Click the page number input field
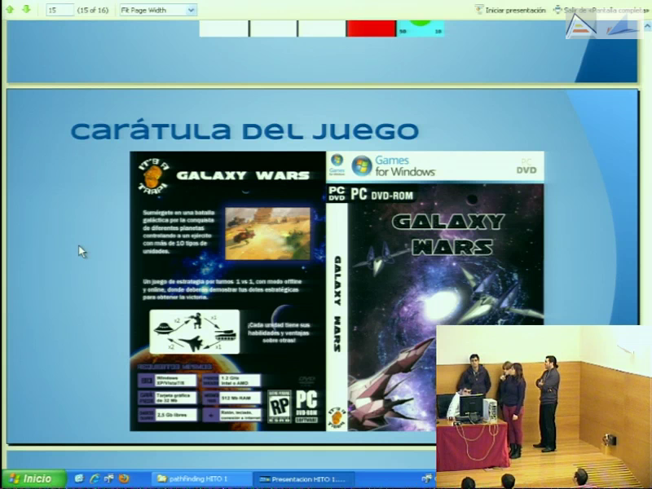Screen dimensions: 652x489 [x=59, y=10]
